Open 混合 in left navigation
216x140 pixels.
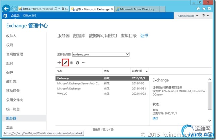pyautogui.click(x=9, y=127)
